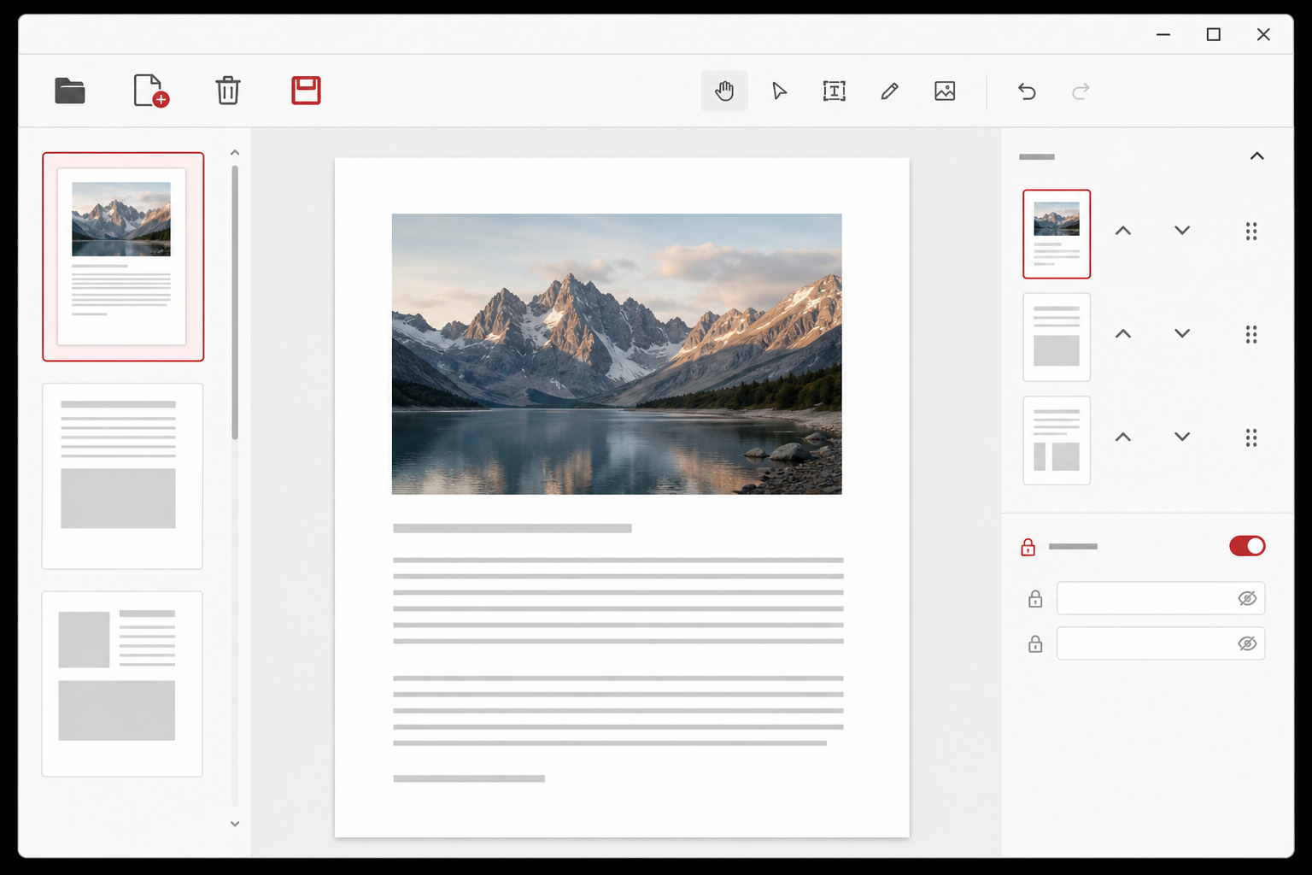Collapse the page order section in right panel
1312x875 pixels.
1257,156
